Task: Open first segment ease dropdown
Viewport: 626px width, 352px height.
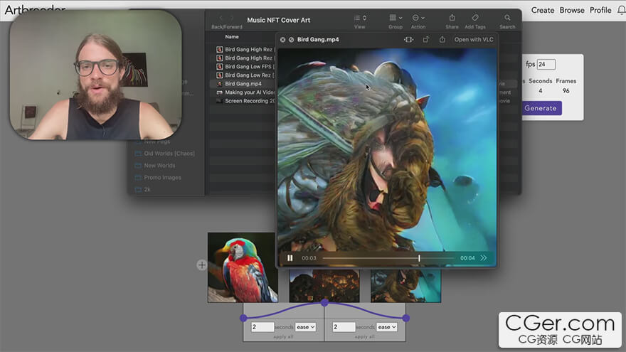Action: (x=305, y=327)
